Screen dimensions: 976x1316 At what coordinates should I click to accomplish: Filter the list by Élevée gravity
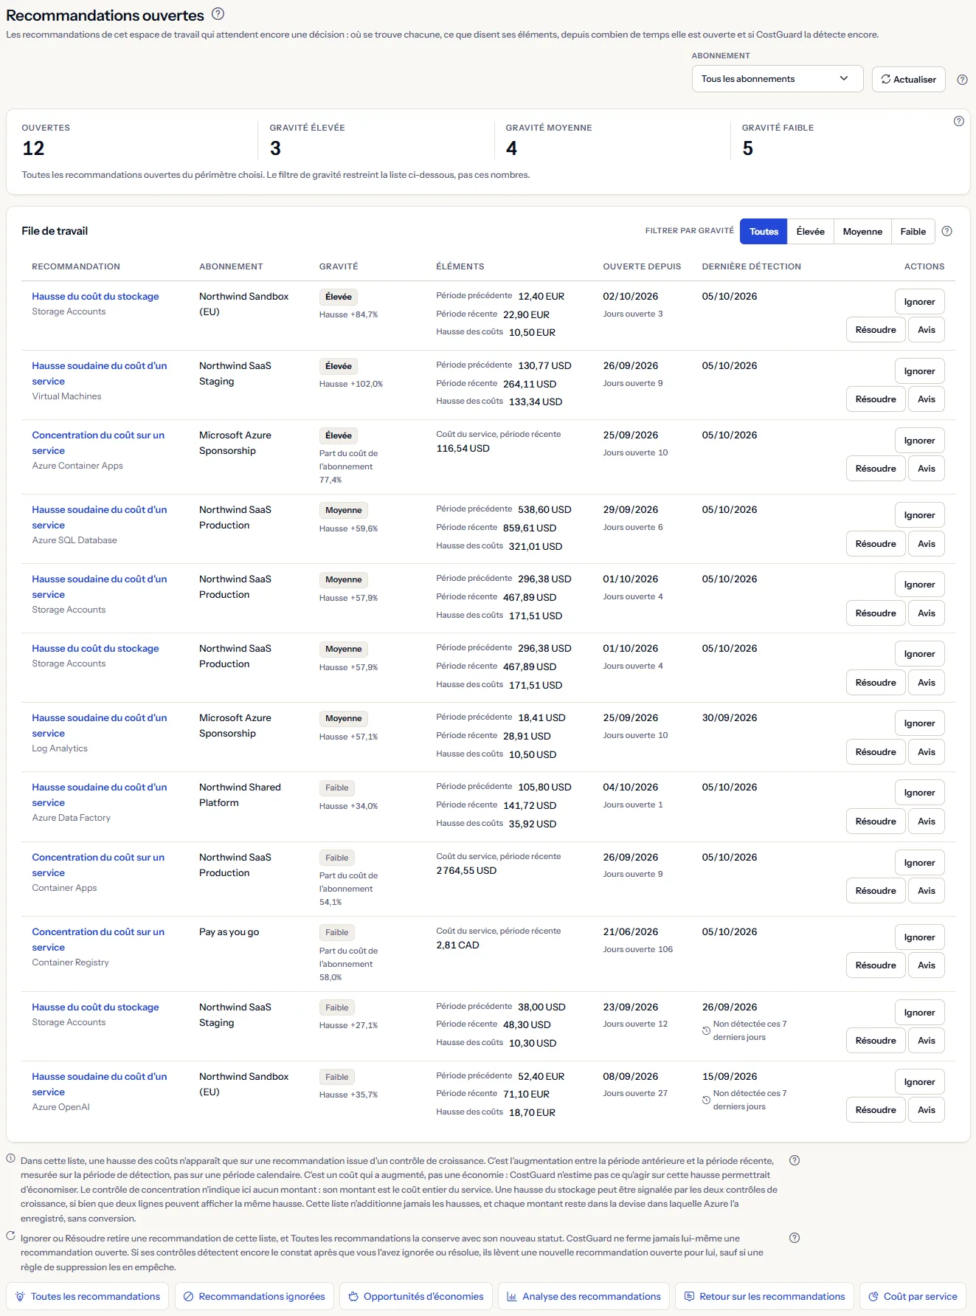pos(810,232)
